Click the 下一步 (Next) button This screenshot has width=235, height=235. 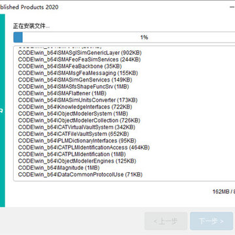pyautogui.click(x=211, y=222)
